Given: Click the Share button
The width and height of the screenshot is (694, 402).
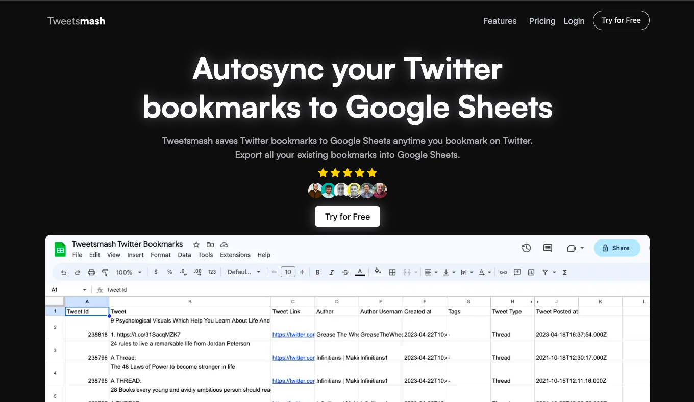Looking at the screenshot, I should click(x=616, y=248).
